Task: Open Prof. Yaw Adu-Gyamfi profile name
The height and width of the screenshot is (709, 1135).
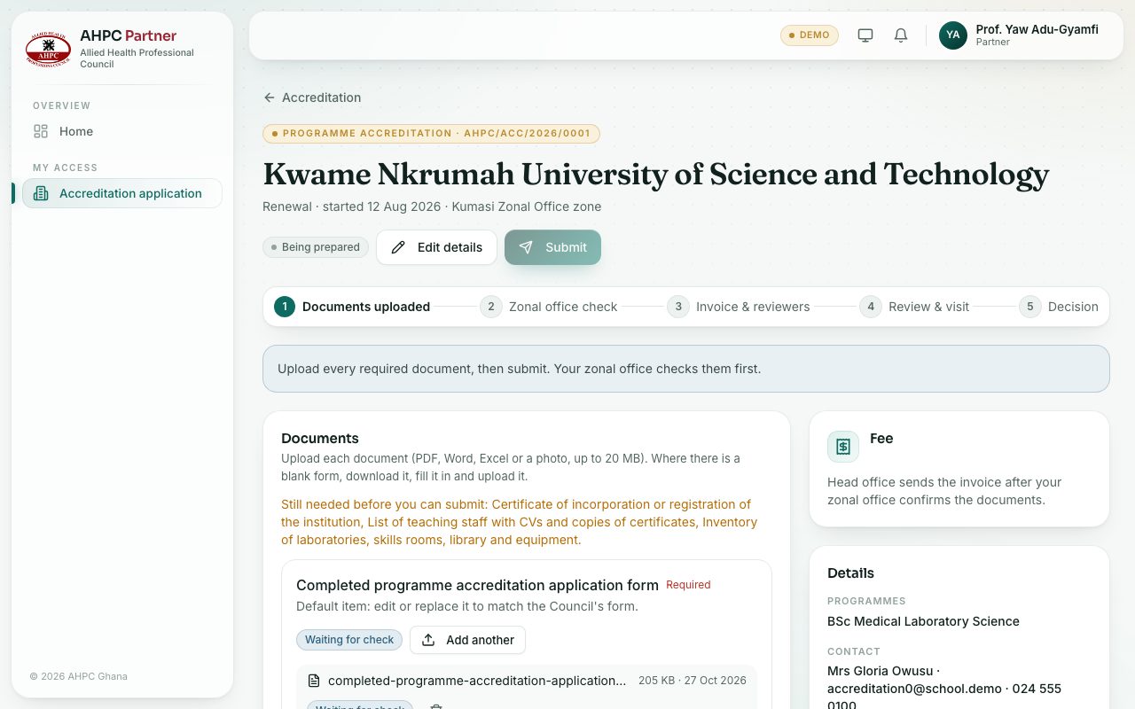Action: coord(1037,29)
